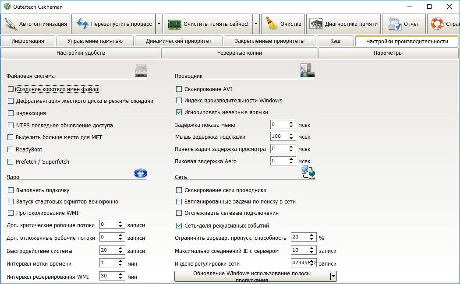The width and height of the screenshot is (460, 284).
Task: Click Пиковая задержка Aero spinner arrows
Action: (291, 161)
